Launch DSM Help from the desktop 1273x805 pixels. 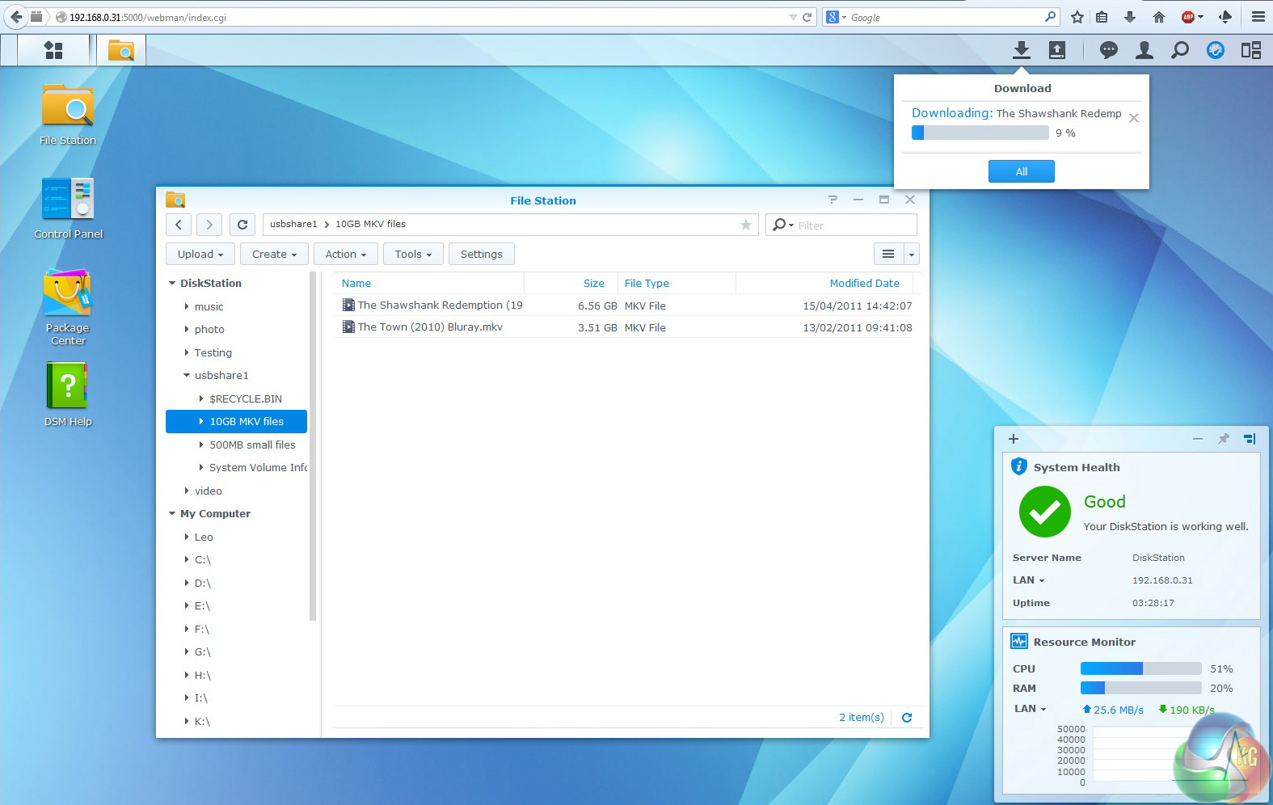click(x=68, y=387)
